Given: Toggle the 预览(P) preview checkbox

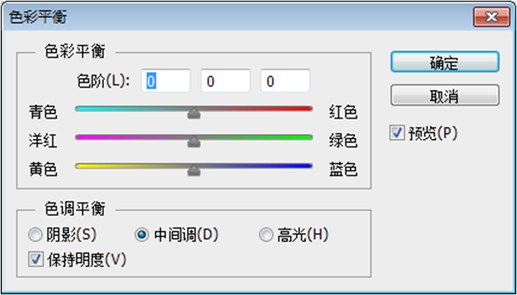Looking at the screenshot, I should (x=397, y=133).
